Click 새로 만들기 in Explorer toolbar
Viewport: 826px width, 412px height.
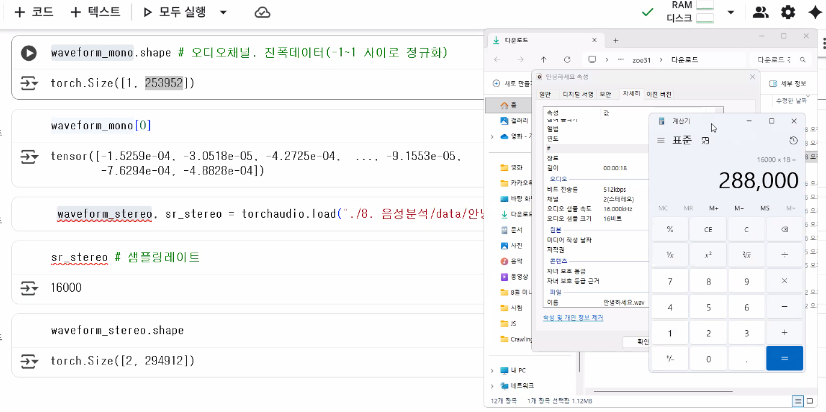(511, 84)
